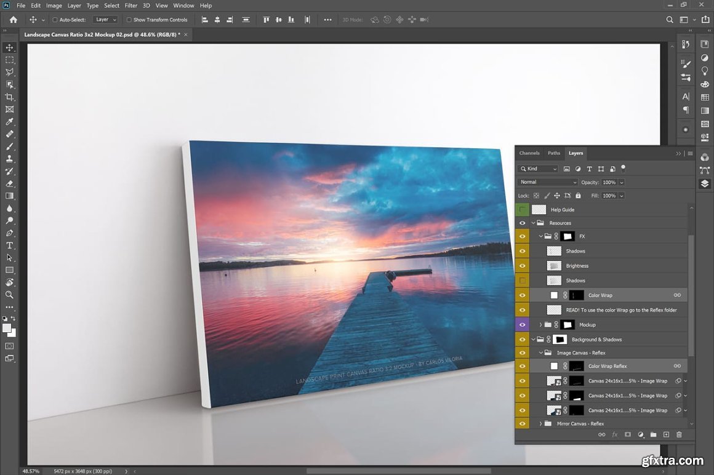714x475 pixels.
Task: Hide the Brightness layer
Action: point(522,266)
